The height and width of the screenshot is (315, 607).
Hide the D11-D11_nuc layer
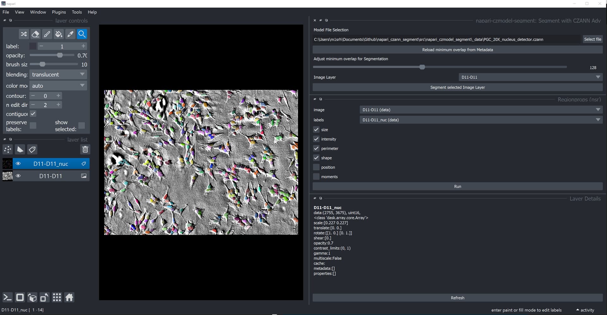18,164
